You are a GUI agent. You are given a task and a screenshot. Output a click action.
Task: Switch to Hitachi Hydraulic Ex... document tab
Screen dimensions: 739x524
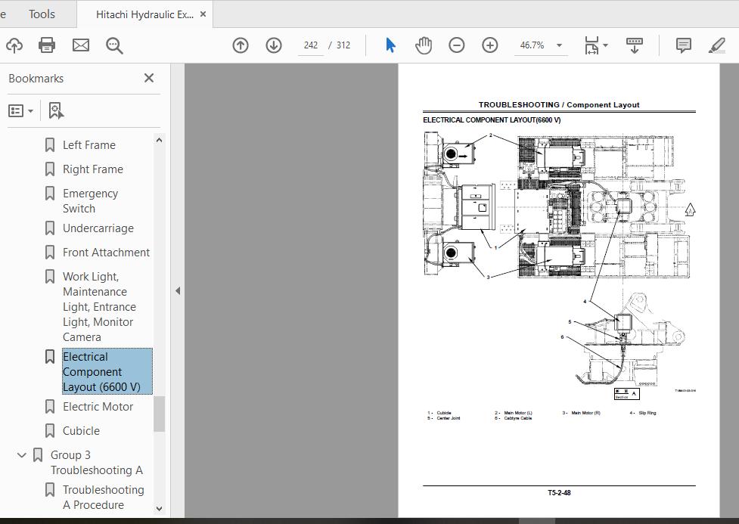[x=144, y=14]
